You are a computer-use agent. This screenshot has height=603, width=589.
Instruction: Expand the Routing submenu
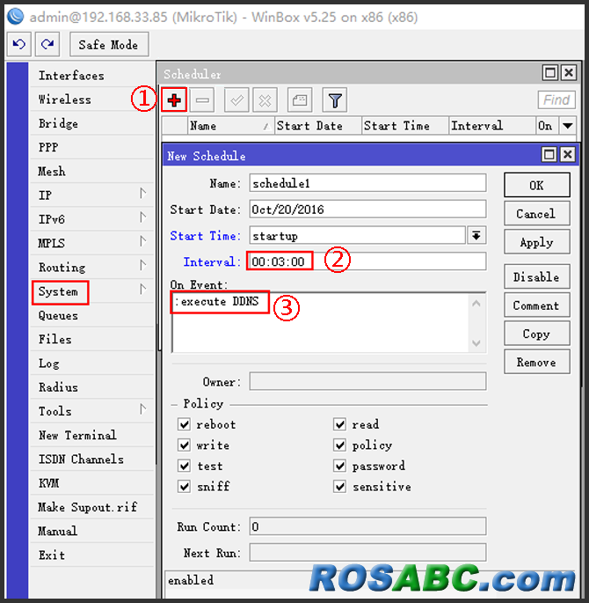click(x=142, y=265)
